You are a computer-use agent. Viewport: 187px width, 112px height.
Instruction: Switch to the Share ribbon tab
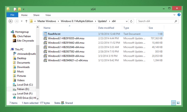36,15
